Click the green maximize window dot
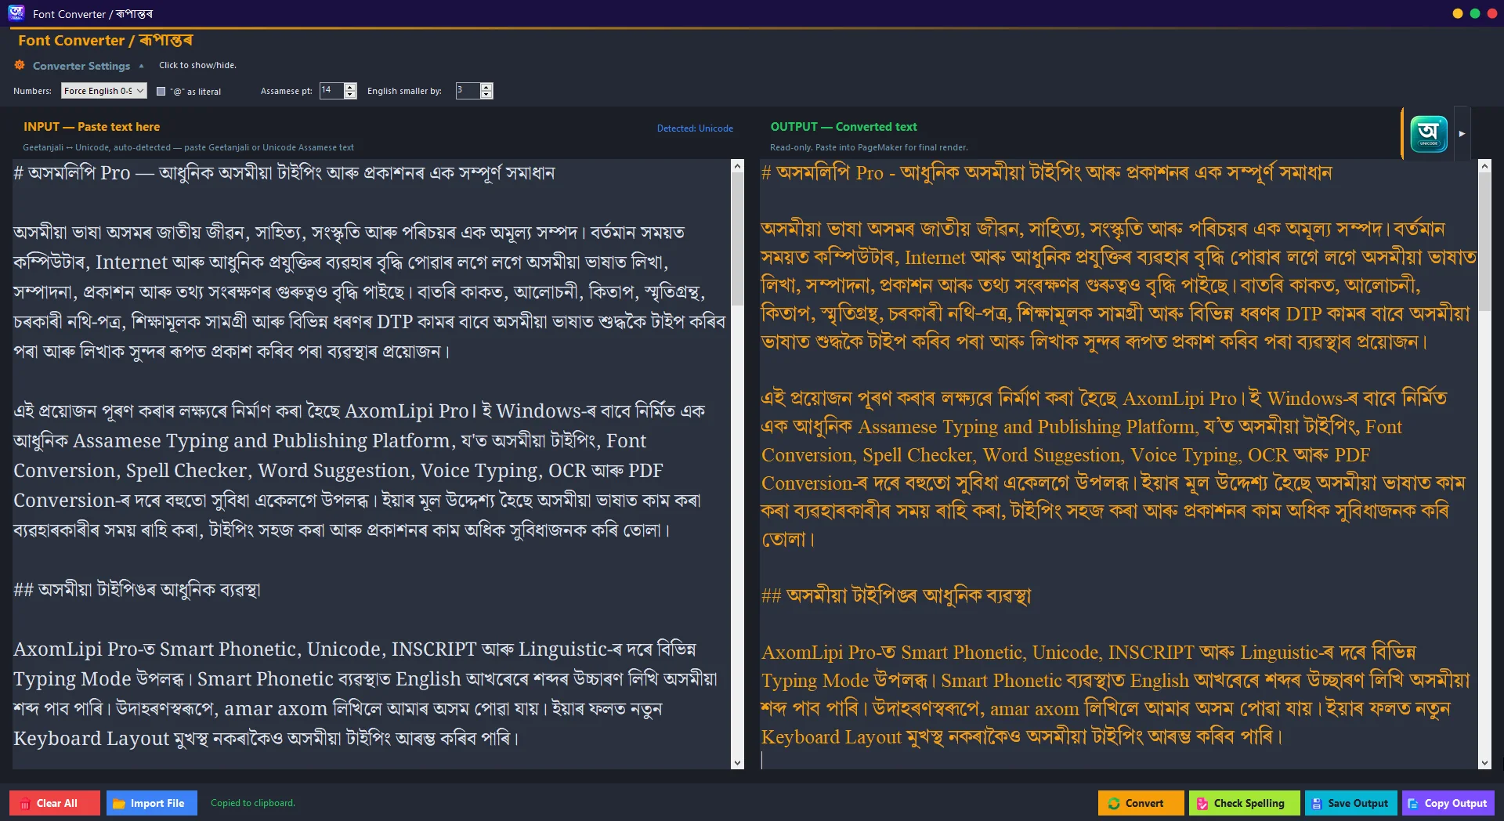Viewport: 1504px width, 821px height. [1475, 13]
